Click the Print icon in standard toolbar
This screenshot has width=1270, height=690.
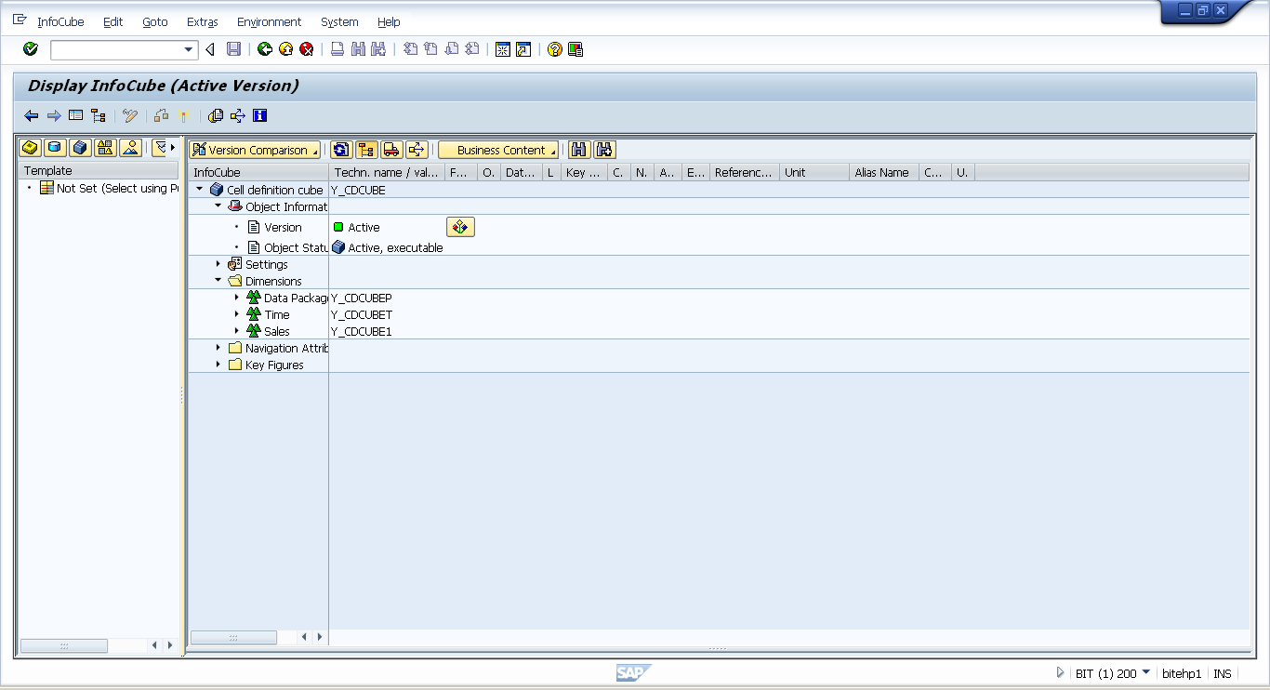[x=337, y=49]
